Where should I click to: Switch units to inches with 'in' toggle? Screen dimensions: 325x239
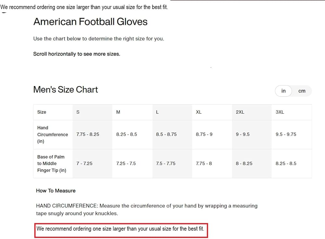pos(283,91)
